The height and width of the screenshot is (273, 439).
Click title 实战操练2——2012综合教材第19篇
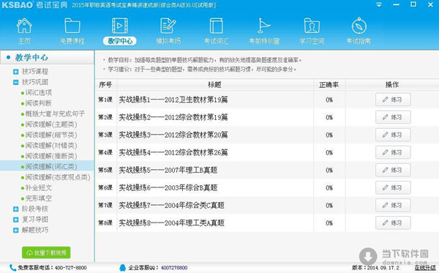(173, 117)
